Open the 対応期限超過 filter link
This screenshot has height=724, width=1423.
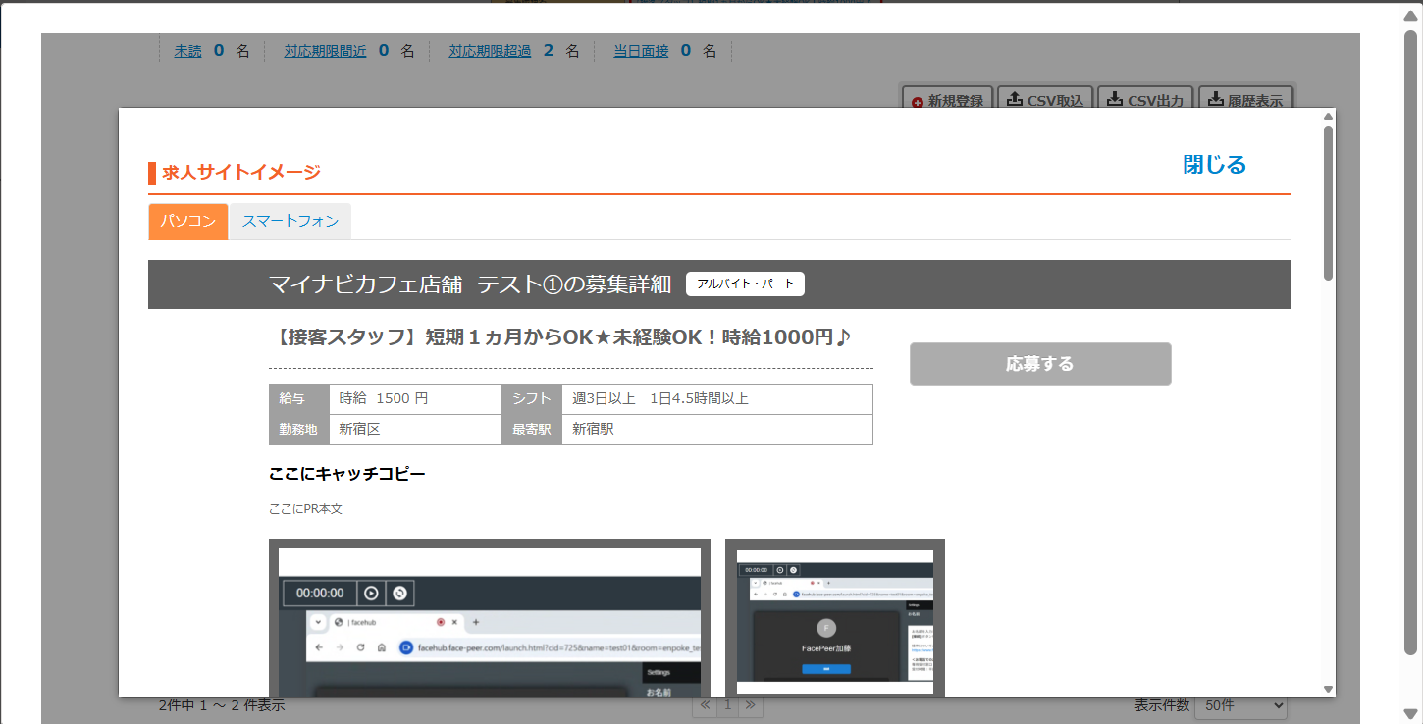click(490, 51)
